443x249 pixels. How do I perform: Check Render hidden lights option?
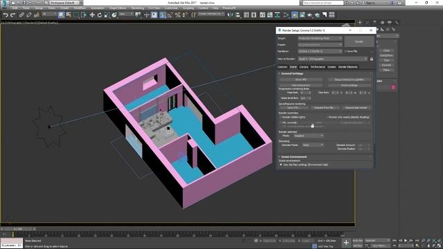coord(281,117)
